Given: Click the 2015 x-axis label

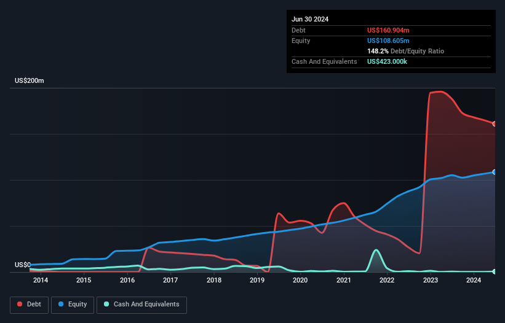Looking at the screenshot, I should tap(84, 280).
